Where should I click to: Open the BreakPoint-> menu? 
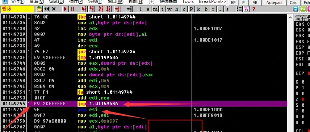[x=212, y=1]
